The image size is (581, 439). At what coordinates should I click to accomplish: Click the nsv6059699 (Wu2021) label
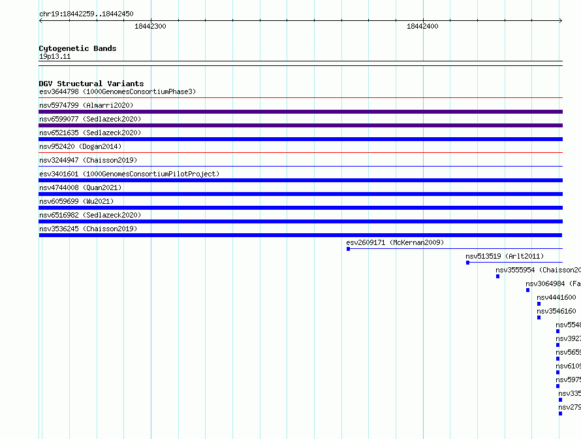click(x=76, y=201)
